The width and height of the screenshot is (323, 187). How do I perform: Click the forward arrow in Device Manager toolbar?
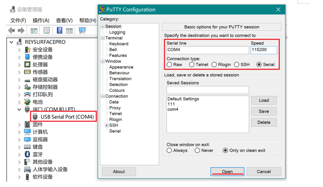21,31
